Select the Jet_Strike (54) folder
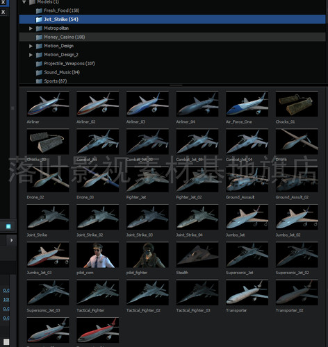 [172, 19]
